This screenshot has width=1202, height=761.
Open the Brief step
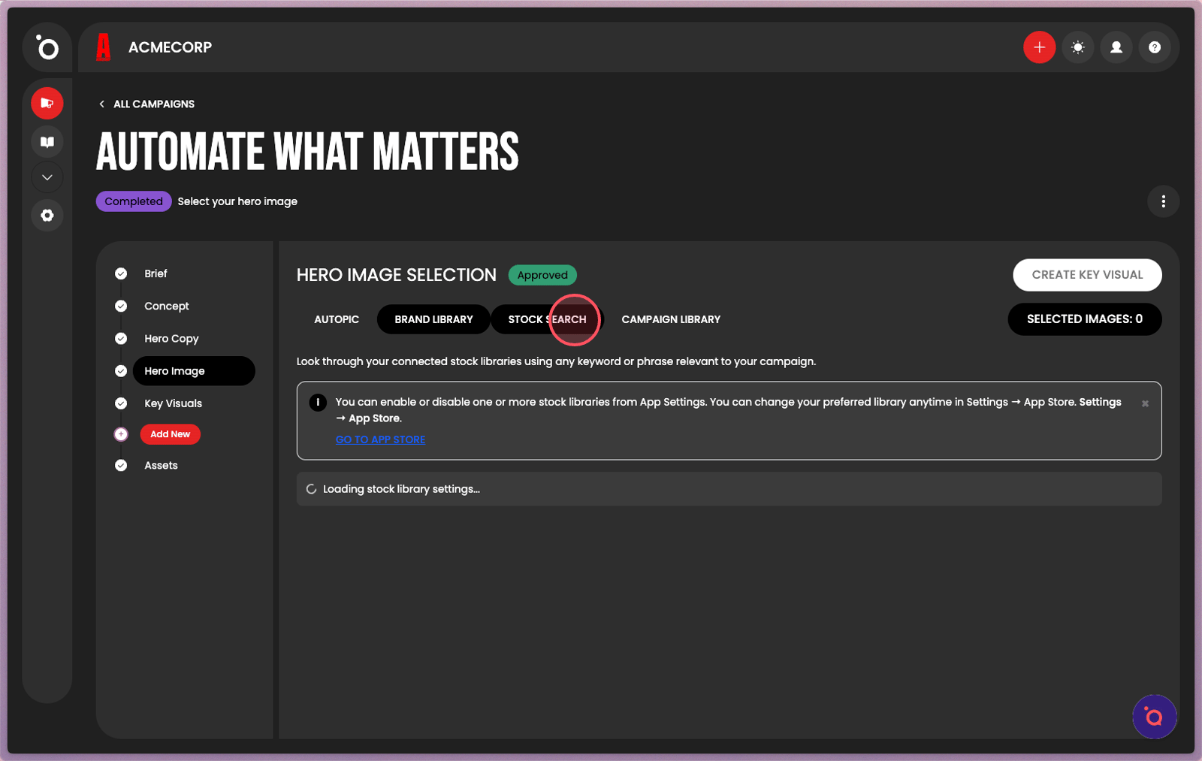[156, 273]
